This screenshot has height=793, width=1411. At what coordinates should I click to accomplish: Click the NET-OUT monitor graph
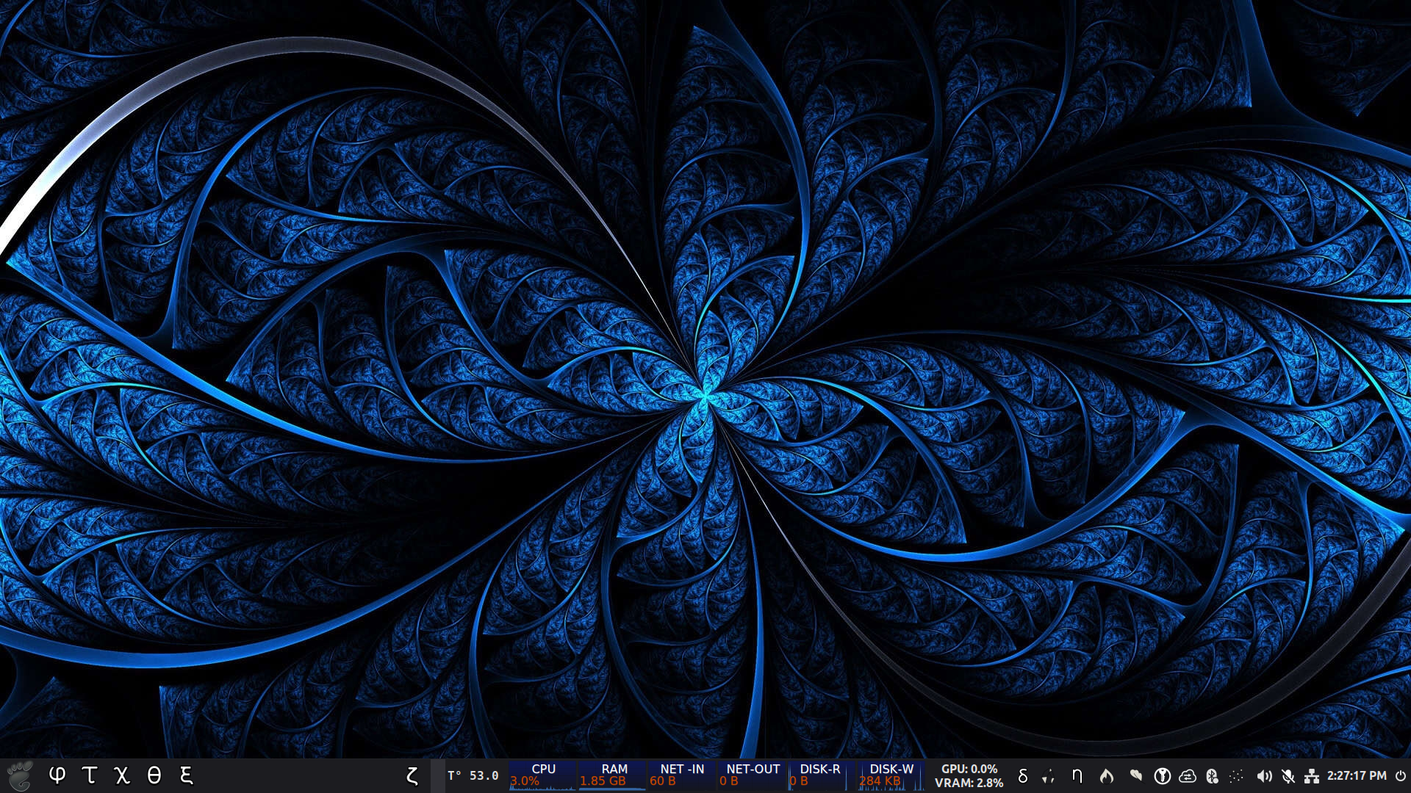pyautogui.click(x=753, y=775)
